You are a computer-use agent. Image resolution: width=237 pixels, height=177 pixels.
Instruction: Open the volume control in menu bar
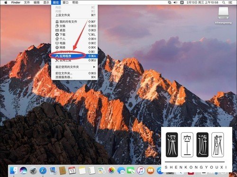(x=175, y=2)
